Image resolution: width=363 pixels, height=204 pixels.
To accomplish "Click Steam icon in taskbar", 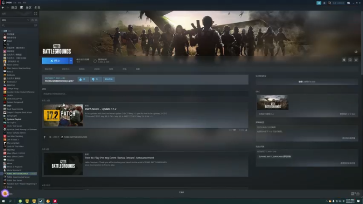I will (41, 201).
